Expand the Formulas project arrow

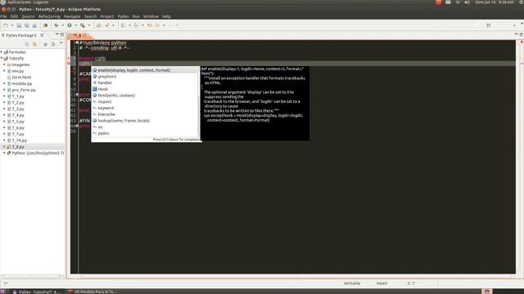coord(2,52)
